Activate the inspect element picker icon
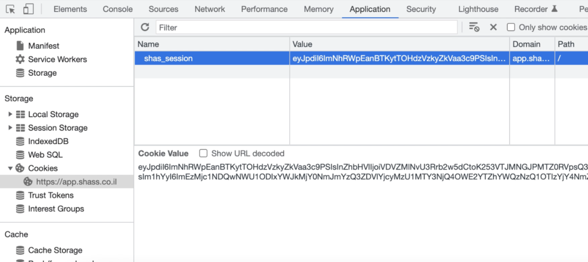 (10, 9)
